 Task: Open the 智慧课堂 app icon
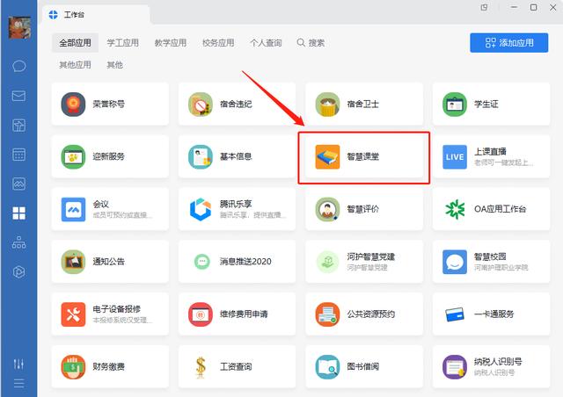coord(327,156)
